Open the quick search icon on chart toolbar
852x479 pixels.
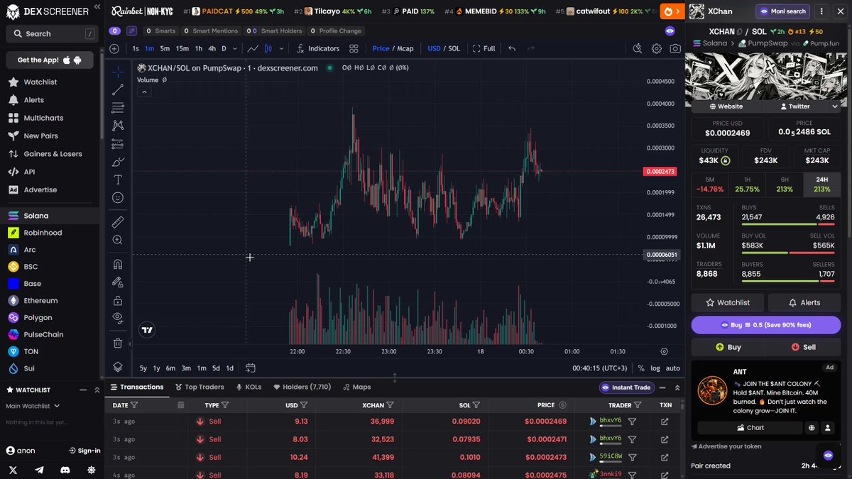[638, 49]
